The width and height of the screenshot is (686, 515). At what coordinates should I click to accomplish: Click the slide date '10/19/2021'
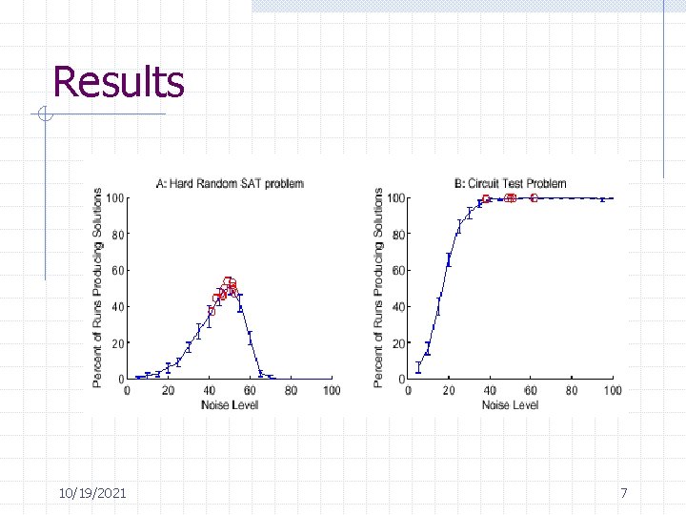click(92, 493)
